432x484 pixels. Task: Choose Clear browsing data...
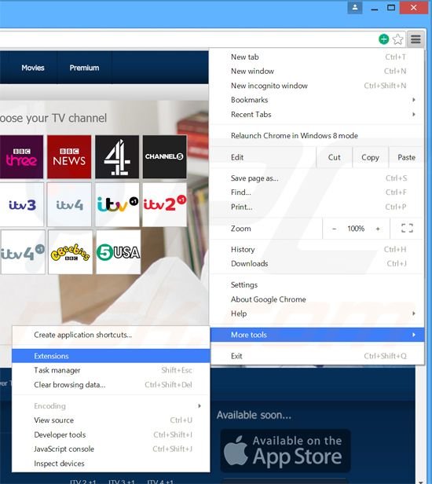(x=111, y=385)
